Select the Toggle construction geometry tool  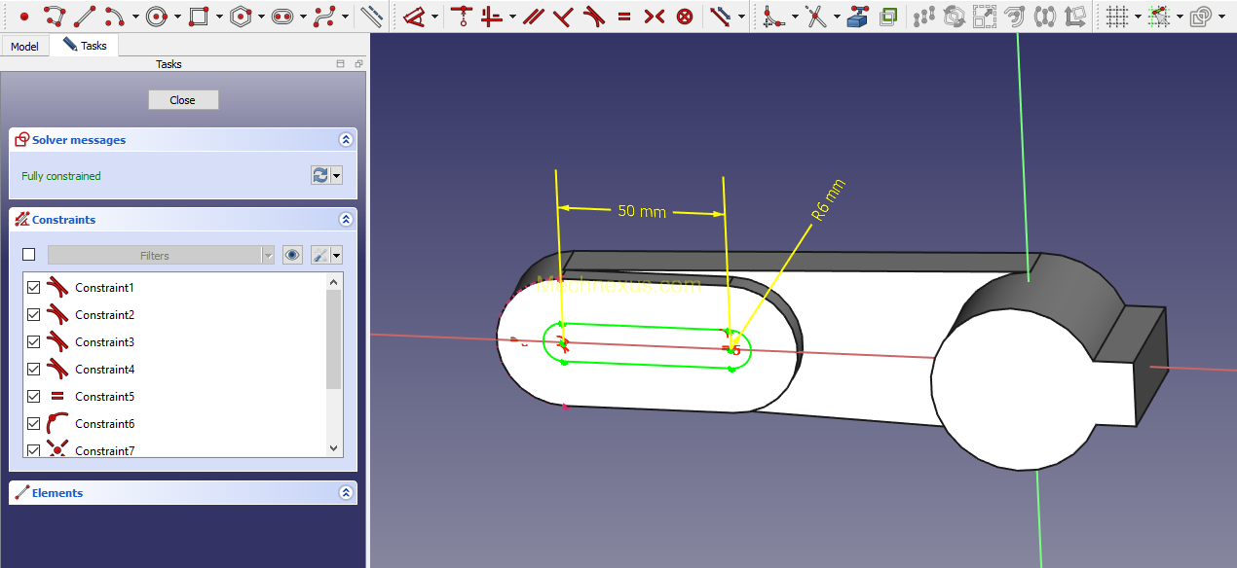(x=371, y=17)
